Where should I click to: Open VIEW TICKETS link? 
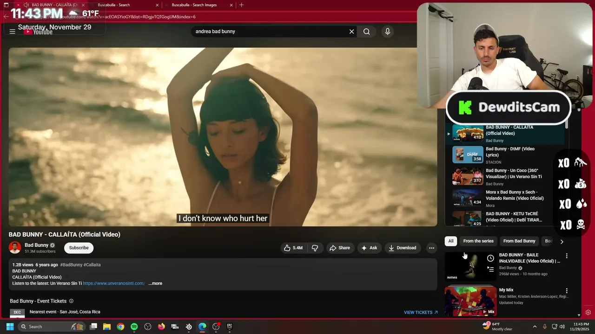tap(421, 312)
